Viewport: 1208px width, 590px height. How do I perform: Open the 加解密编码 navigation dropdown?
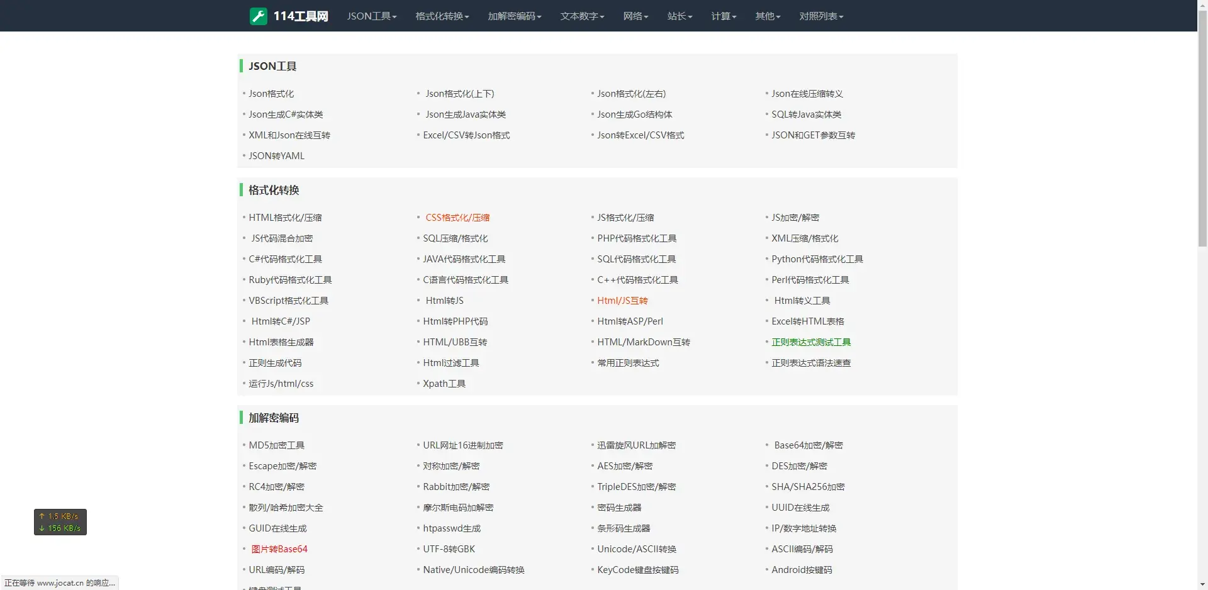coord(515,16)
